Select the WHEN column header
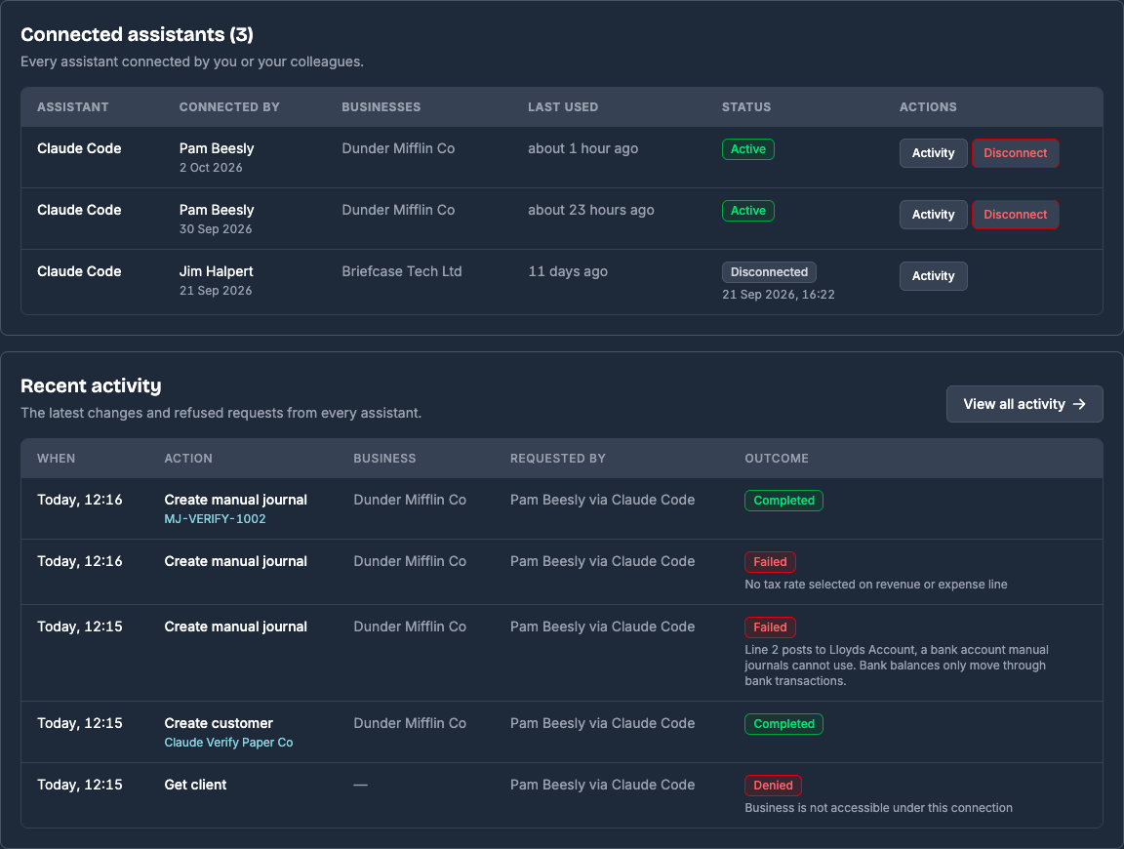1124x849 pixels. [x=56, y=459]
